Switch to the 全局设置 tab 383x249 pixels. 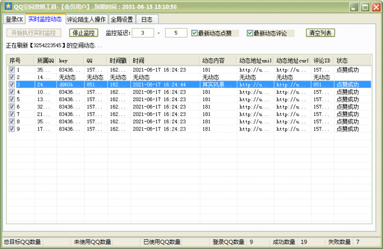(122, 20)
